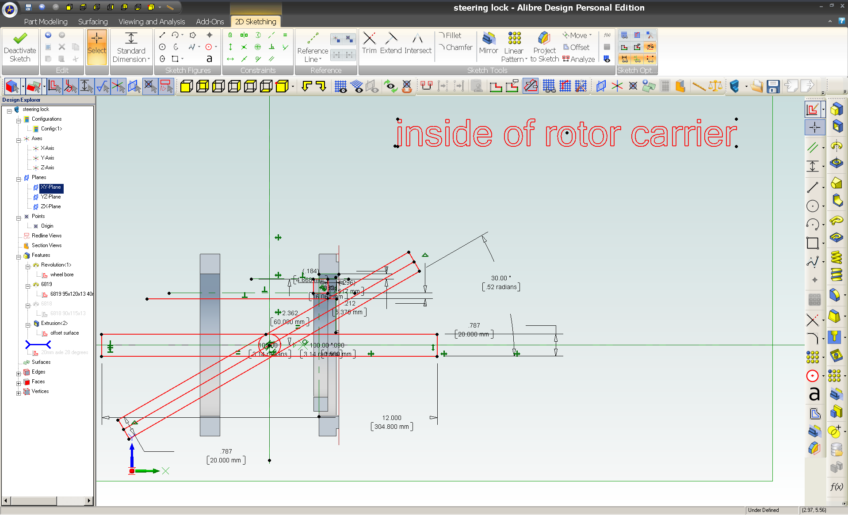Toggle the sketch figure selection filter
Screen dimensions: 848x515
click(55, 86)
